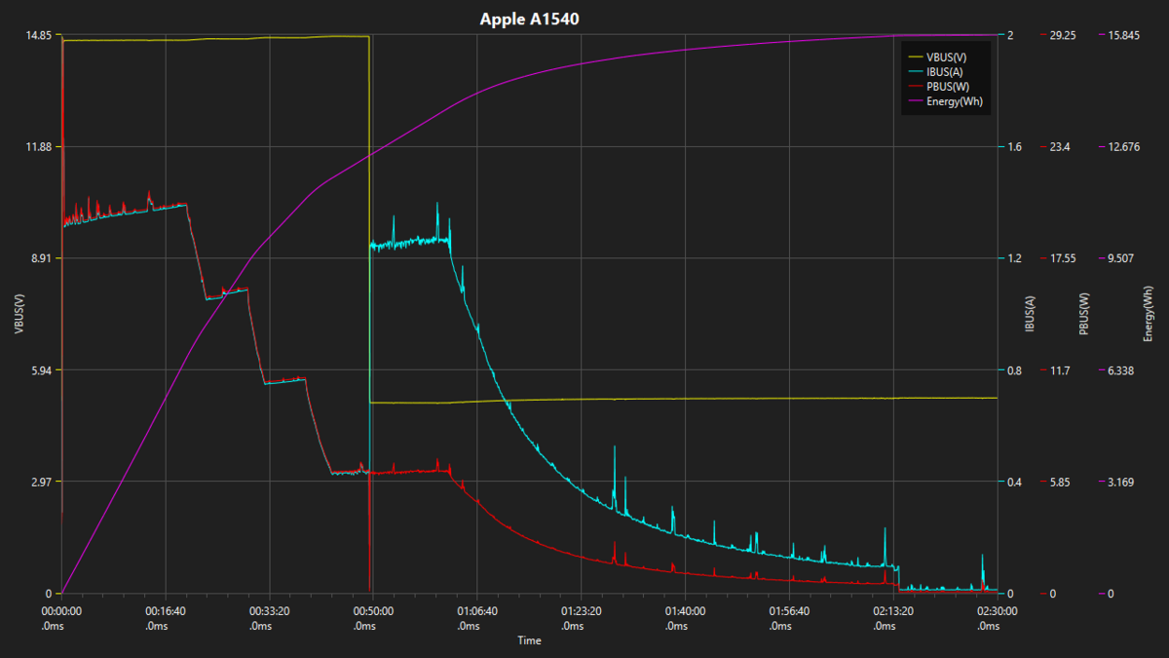Click the 11.88 voltage axis value
1169x658 pixels.
(38, 146)
